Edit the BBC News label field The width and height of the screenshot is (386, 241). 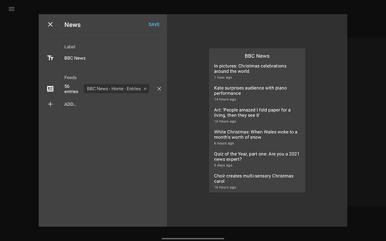pyautogui.click(x=75, y=58)
